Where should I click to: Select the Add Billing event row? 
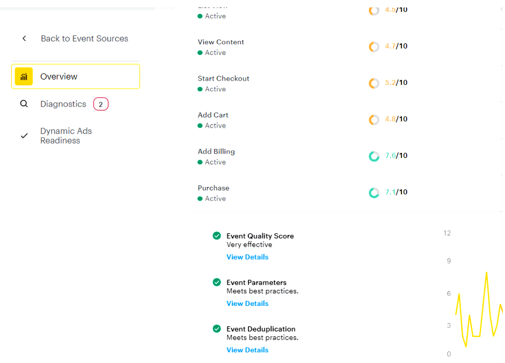coord(345,156)
